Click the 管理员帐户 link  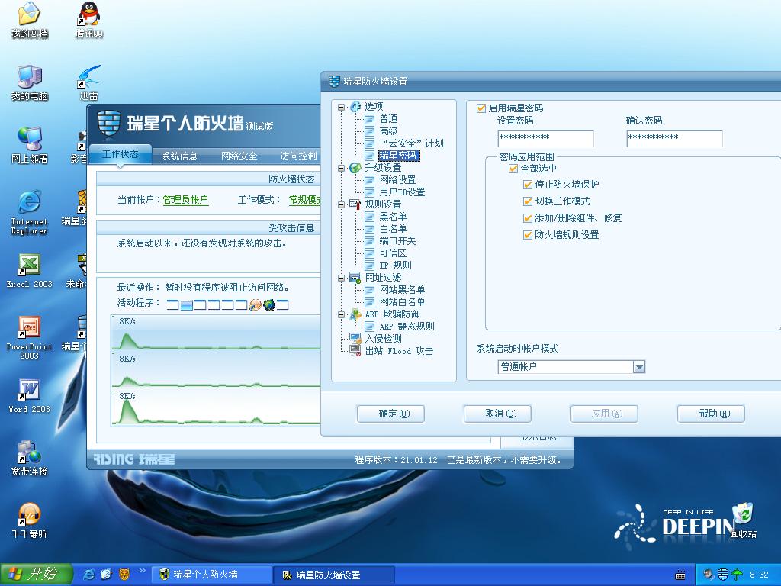(x=185, y=200)
